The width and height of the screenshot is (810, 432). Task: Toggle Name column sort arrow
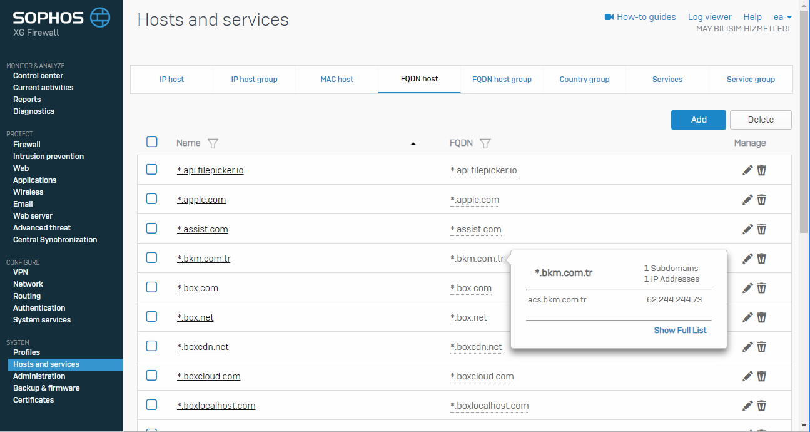coord(413,144)
